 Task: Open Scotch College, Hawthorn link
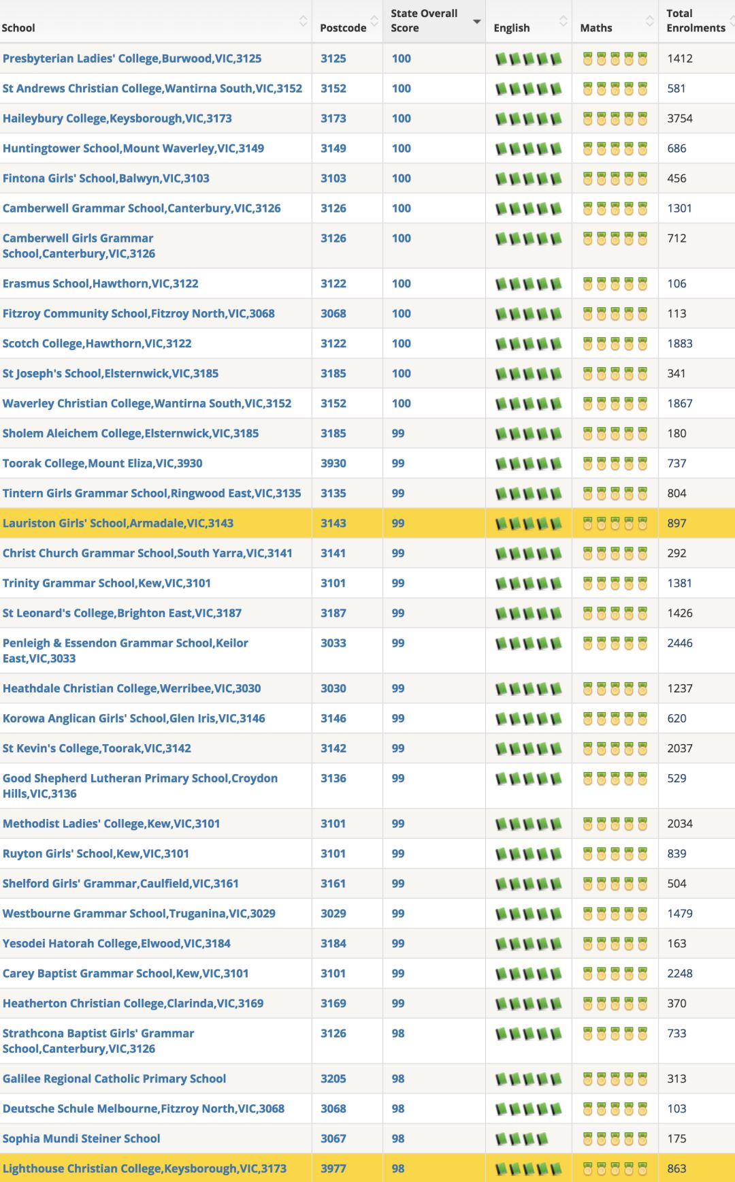pyautogui.click(x=97, y=343)
